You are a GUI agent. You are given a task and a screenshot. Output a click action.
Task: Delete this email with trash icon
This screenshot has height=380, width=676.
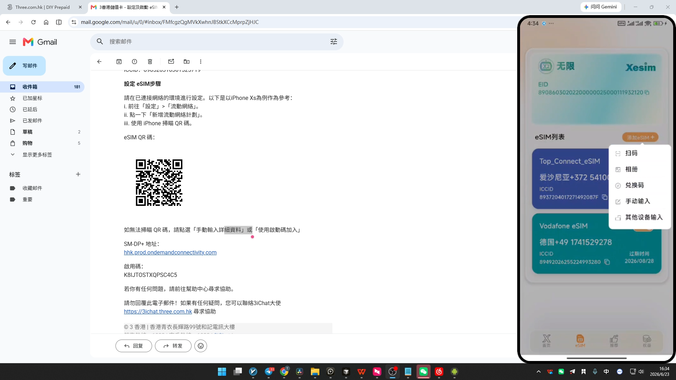[150, 62]
